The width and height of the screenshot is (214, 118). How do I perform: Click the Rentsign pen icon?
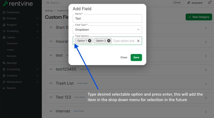coord(4,63)
